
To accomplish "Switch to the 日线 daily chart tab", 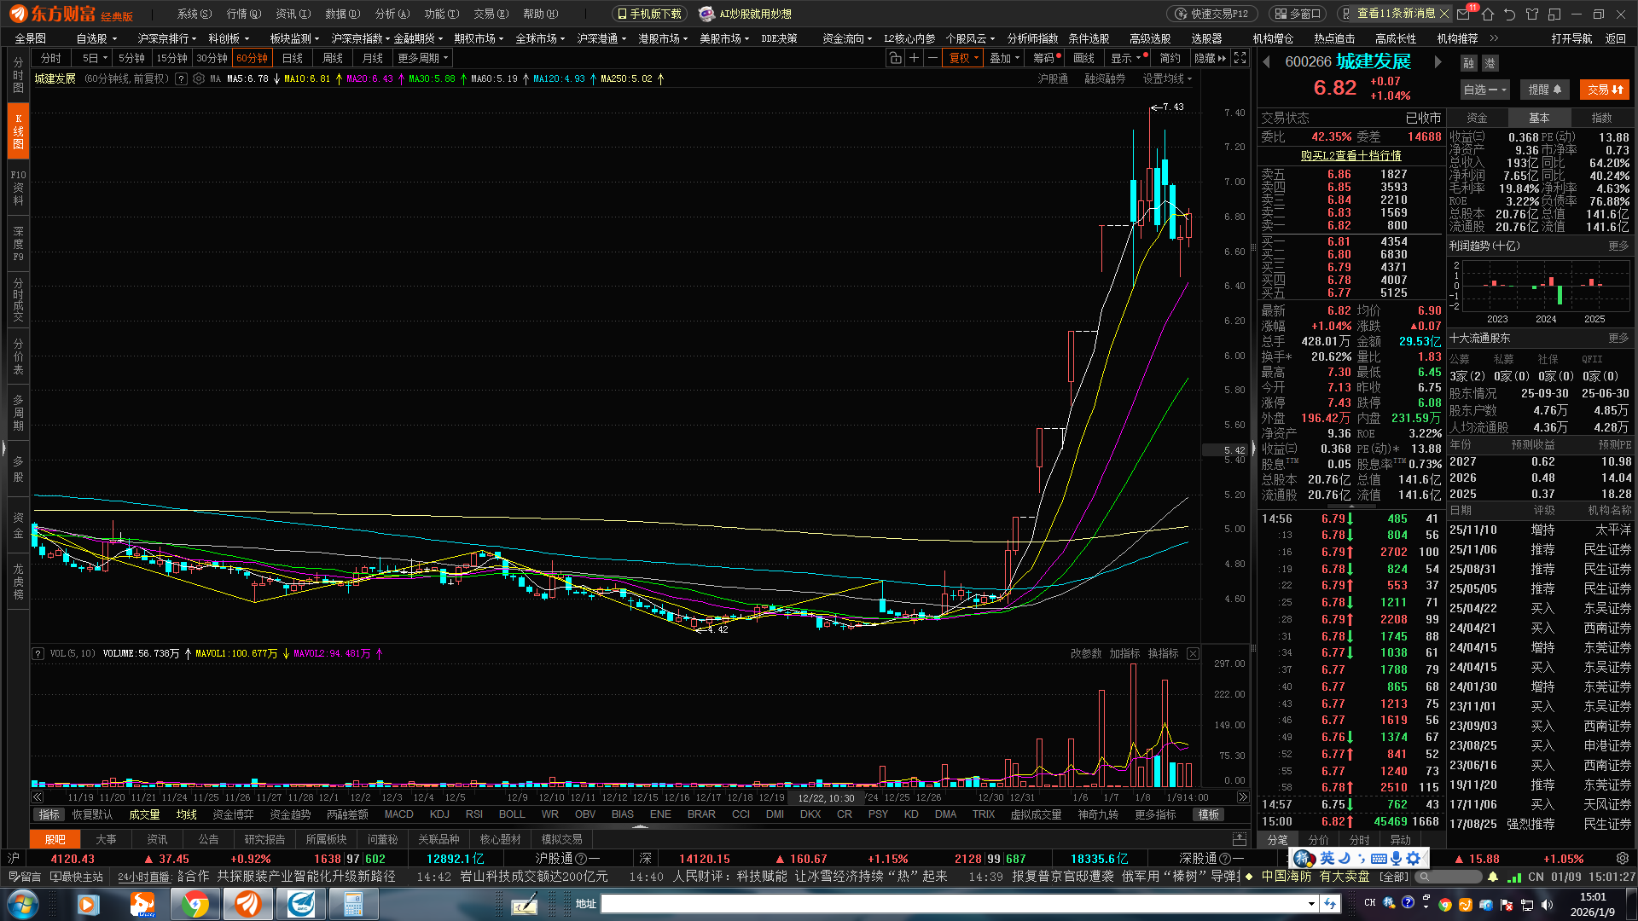I will [x=293, y=58].
